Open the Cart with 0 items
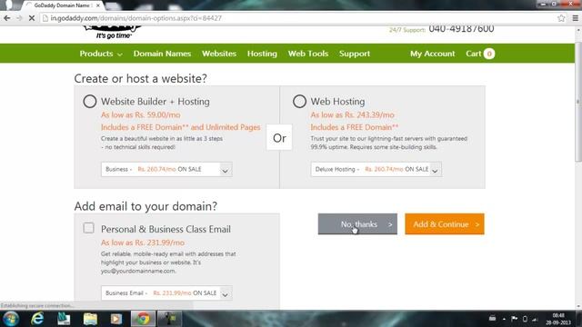The width and height of the screenshot is (582, 327). pyautogui.click(x=480, y=54)
